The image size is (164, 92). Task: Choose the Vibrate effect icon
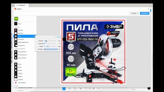click(16, 76)
